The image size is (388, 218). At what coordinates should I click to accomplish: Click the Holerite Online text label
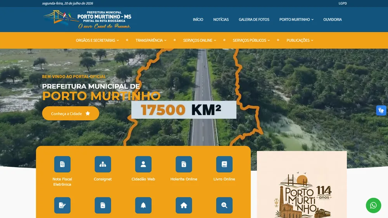[x=184, y=179]
